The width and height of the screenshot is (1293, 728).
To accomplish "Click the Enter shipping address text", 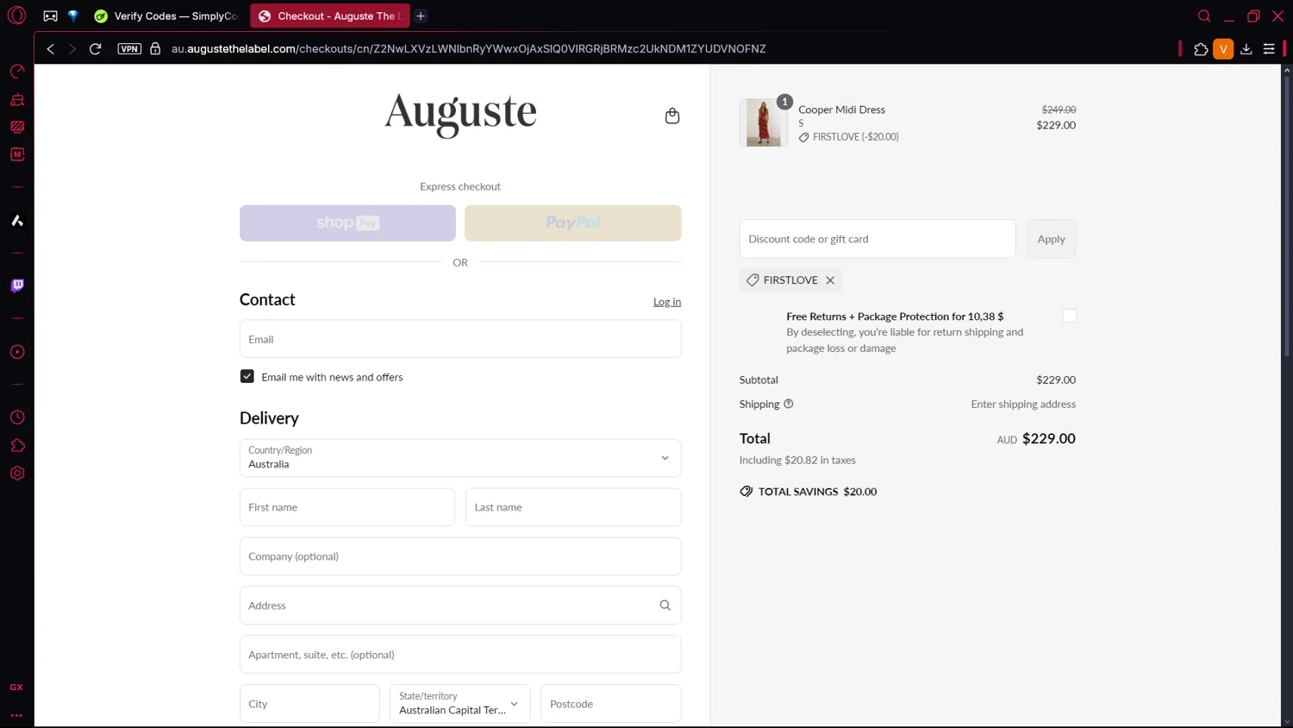I will point(1023,404).
